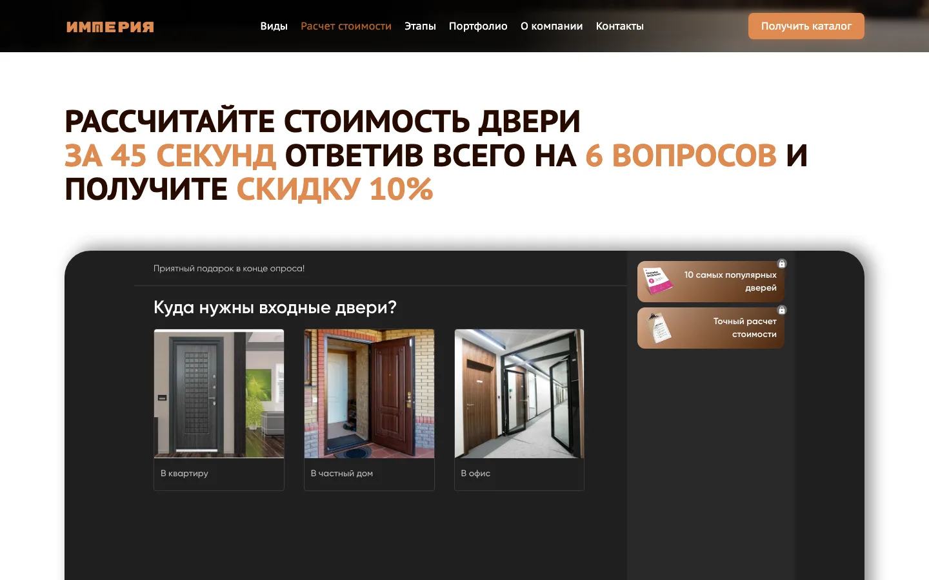Click the 10 самых популярных дверей bonus card
Screen dimensions: 929x580
click(x=711, y=282)
